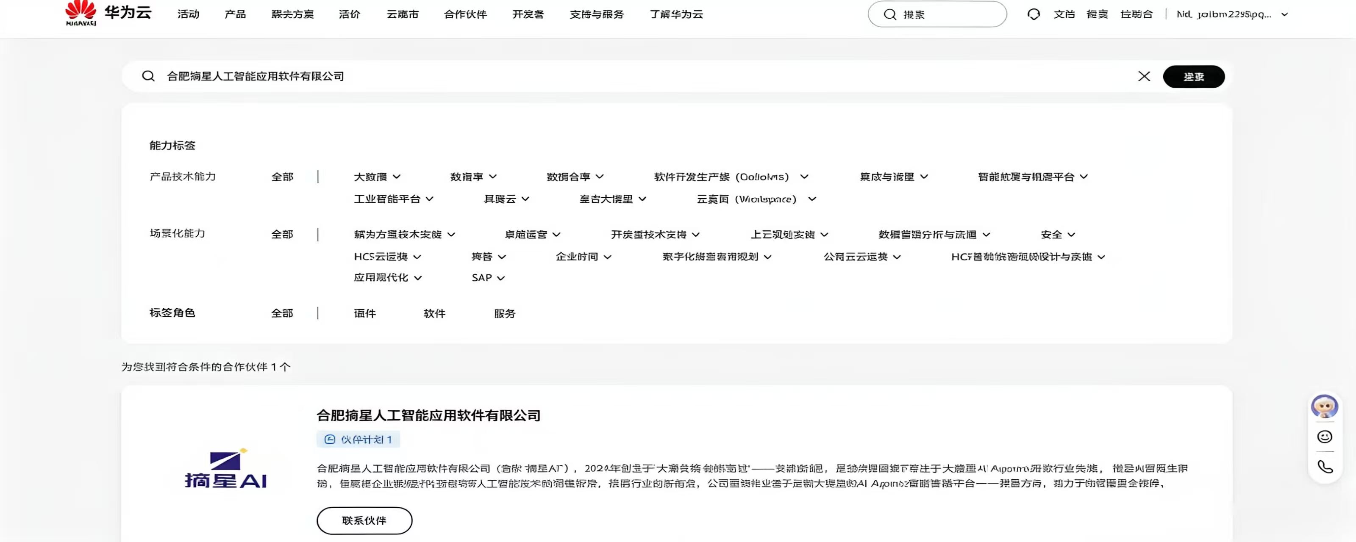Click the phone contact icon
The width and height of the screenshot is (1356, 542).
[x=1324, y=466]
